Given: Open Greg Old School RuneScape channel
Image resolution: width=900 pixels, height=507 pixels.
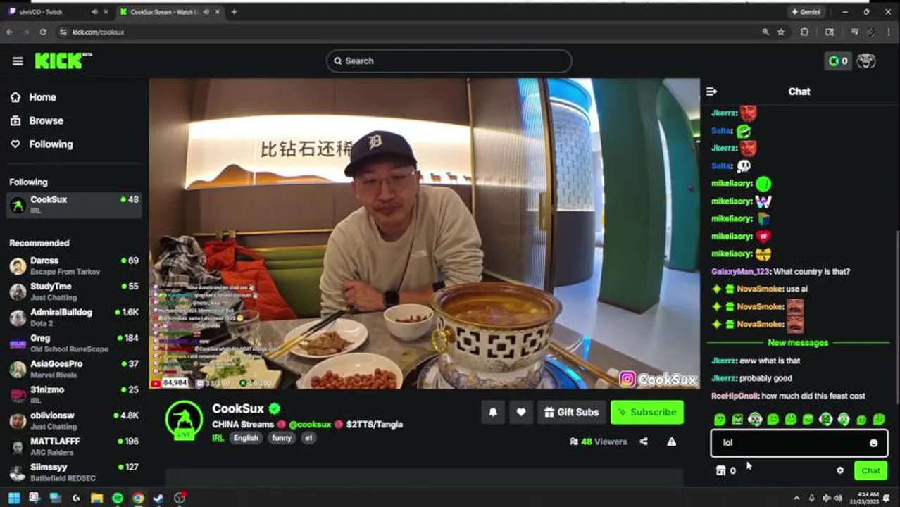Looking at the screenshot, I should pyautogui.click(x=74, y=343).
